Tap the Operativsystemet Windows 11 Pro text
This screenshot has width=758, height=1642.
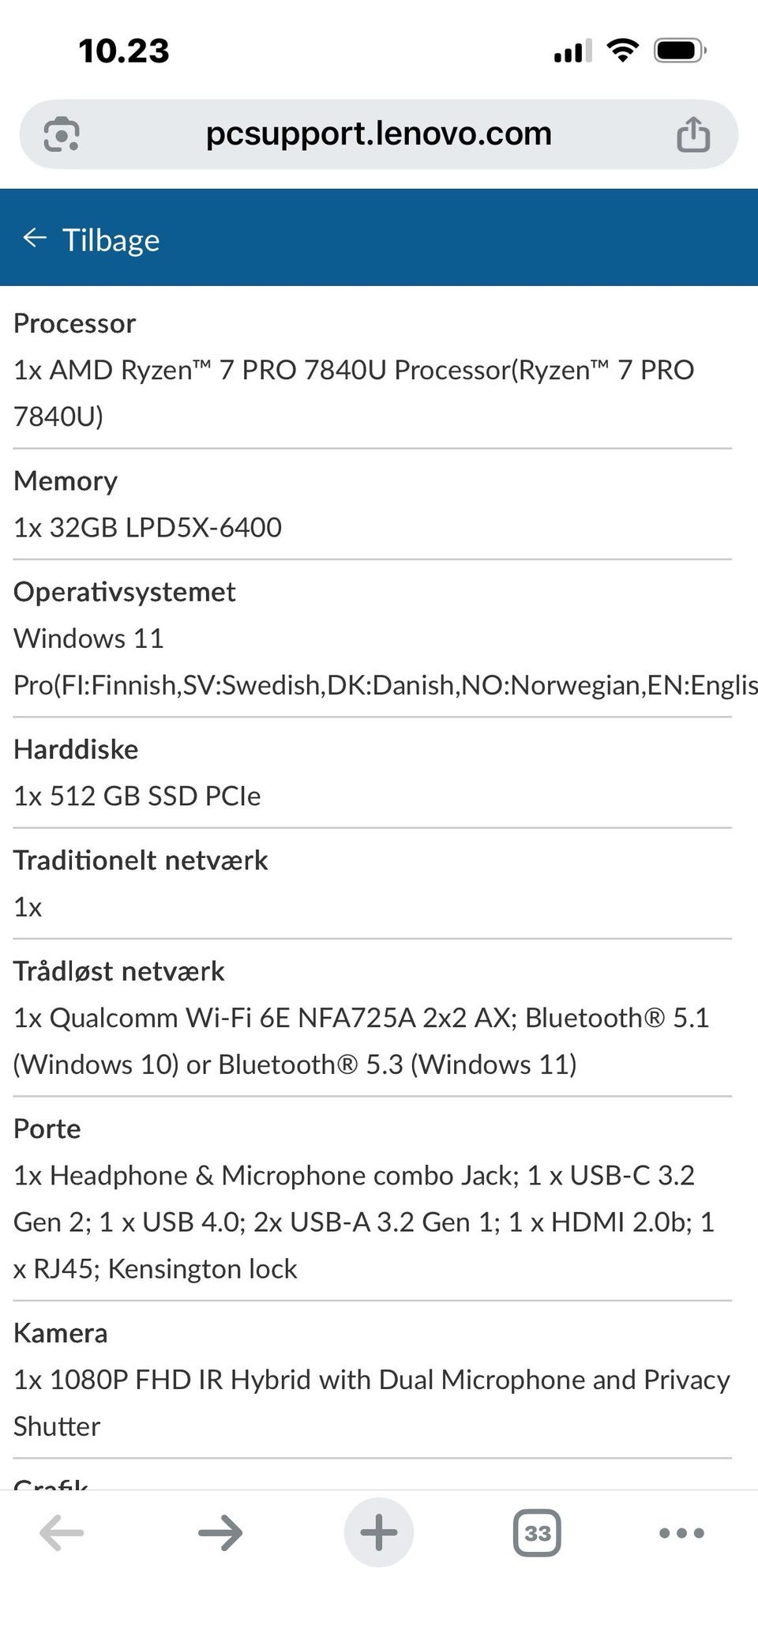point(88,638)
